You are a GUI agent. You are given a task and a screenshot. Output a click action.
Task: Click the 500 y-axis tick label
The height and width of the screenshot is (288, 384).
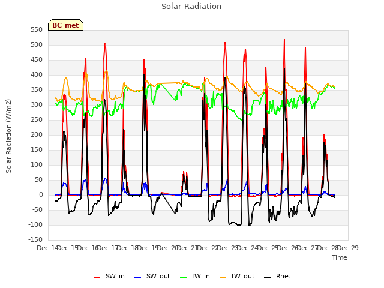click(x=37, y=44)
